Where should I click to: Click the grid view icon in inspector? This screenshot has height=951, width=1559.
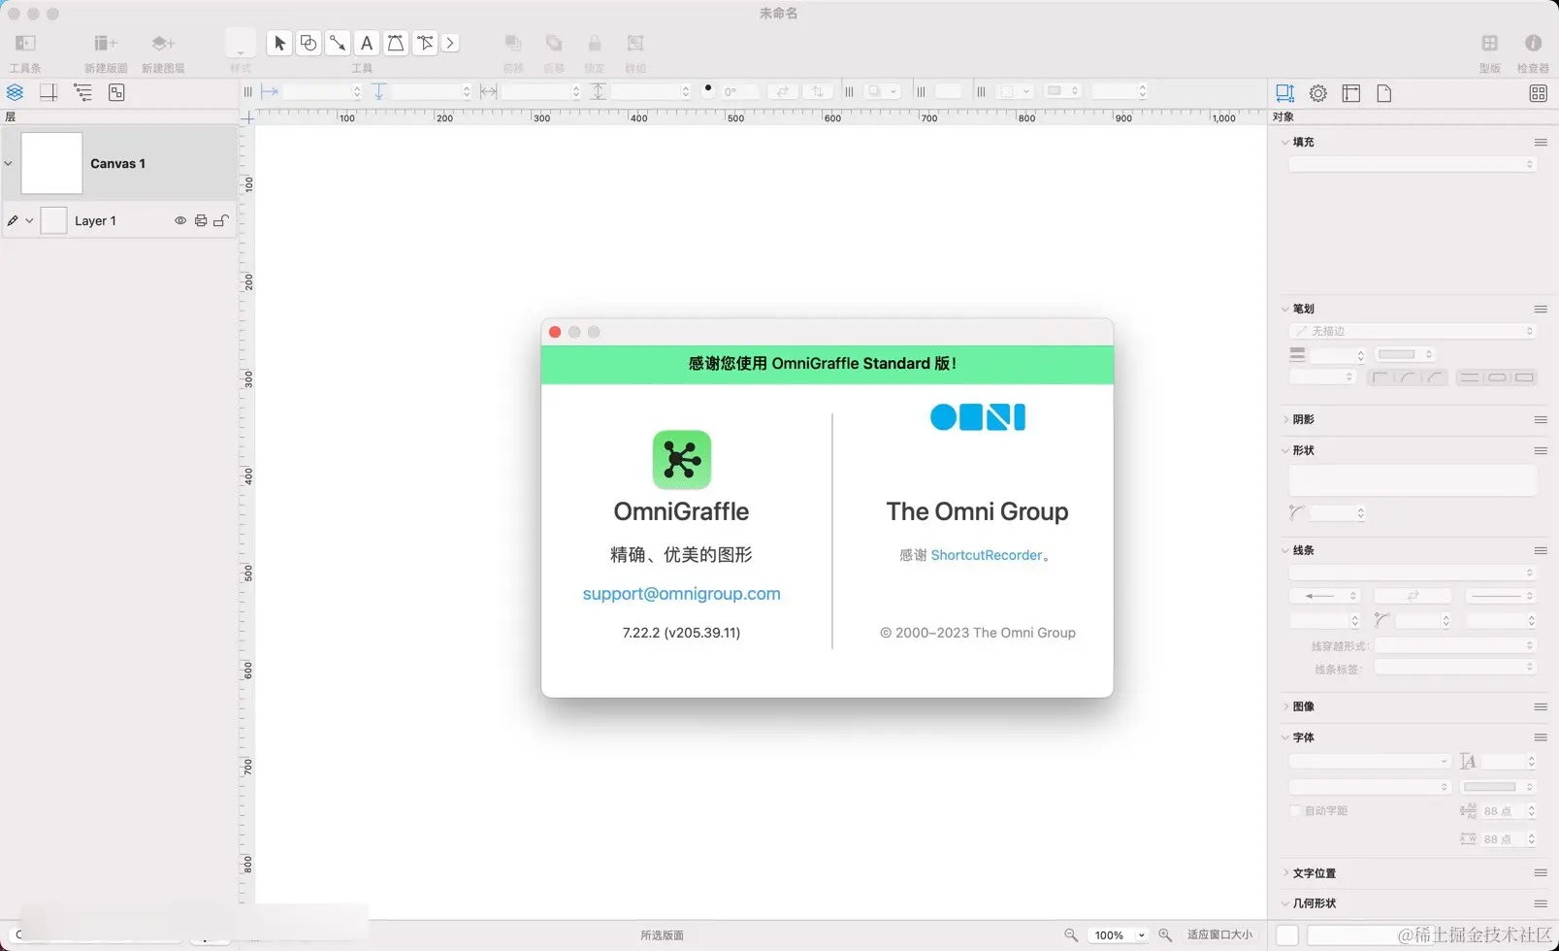(1539, 93)
